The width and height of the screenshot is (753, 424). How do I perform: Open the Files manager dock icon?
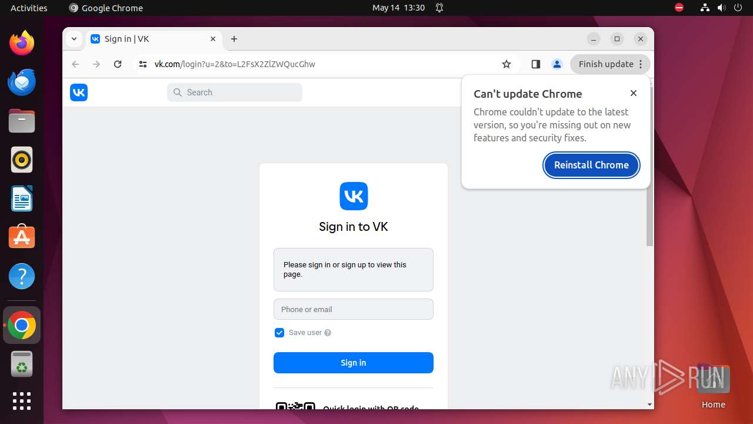[22, 121]
